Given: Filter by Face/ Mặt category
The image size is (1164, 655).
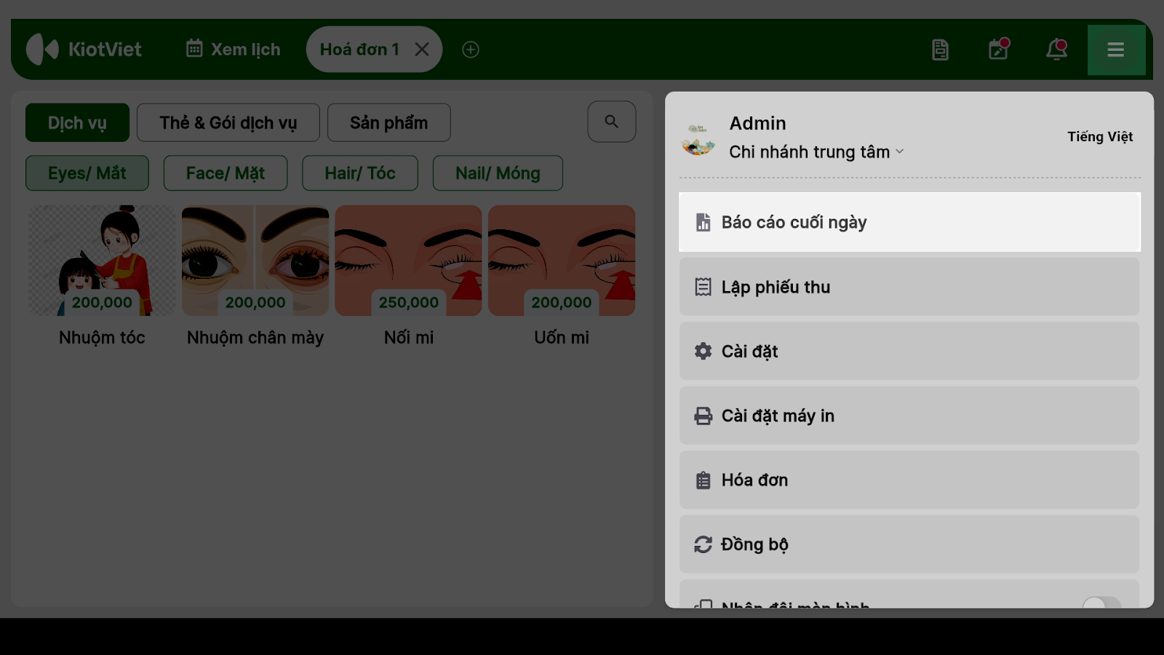Looking at the screenshot, I should click(226, 173).
